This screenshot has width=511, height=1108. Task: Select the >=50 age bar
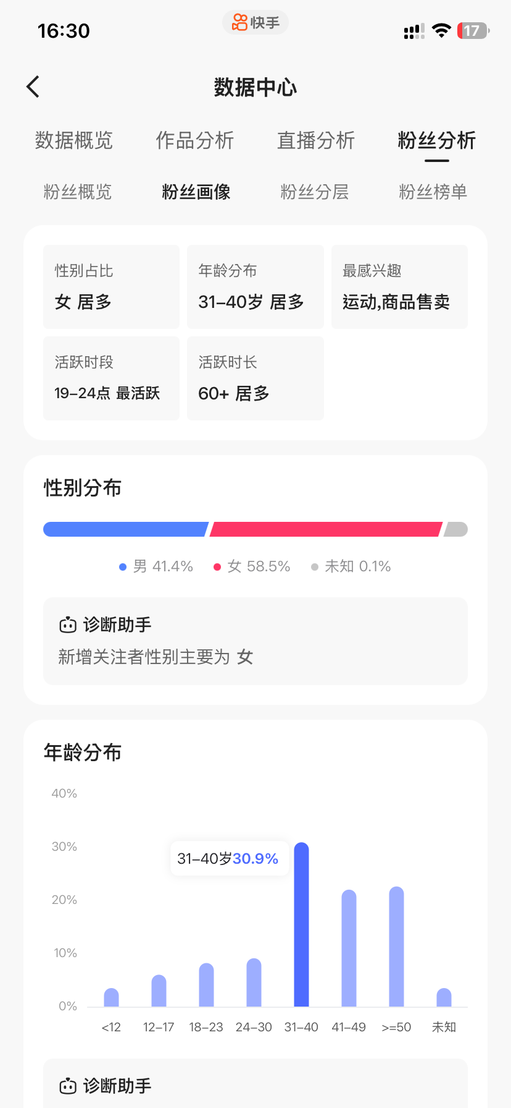tap(396, 946)
